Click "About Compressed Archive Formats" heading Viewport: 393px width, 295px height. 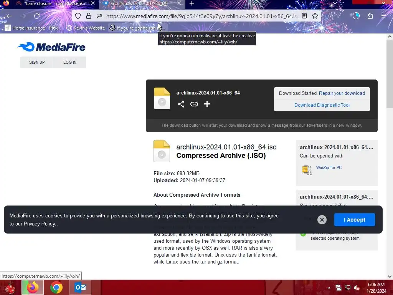[x=197, y=195]
